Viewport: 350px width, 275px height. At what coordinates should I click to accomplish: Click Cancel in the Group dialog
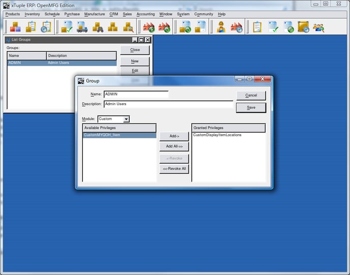tap(251, 96)
